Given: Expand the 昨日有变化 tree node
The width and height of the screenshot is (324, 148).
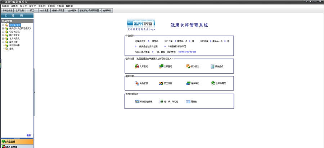Looking at the screenshot, I should pyautogui.click(x=3, y=35).
